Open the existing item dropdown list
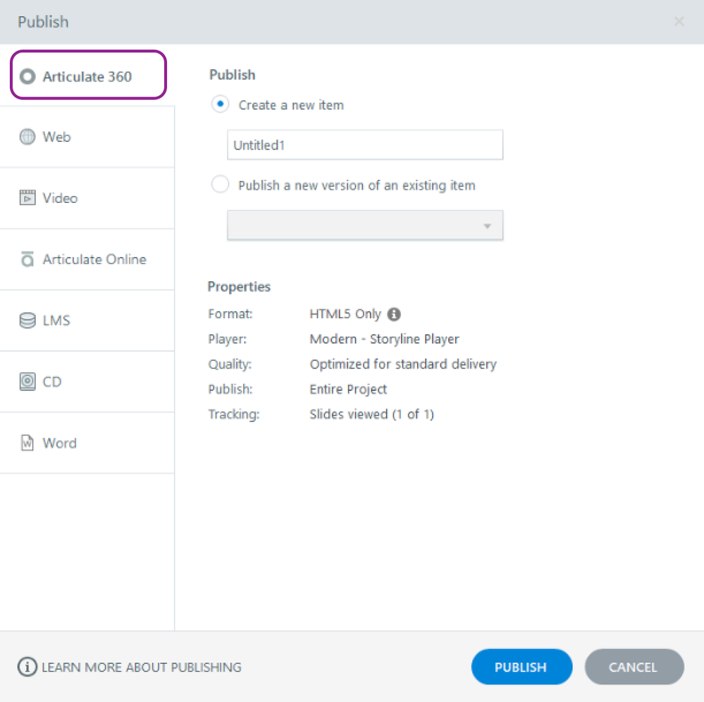Viewport: 704px width, 702px height. pos(365,226)
